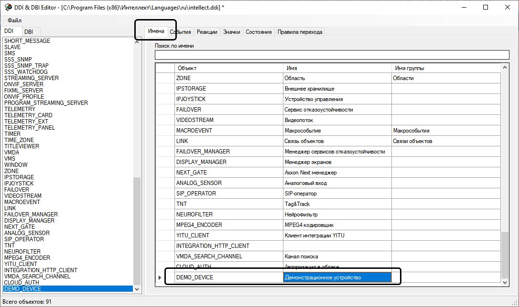Select the DDI tab

(x=9, y=31)
